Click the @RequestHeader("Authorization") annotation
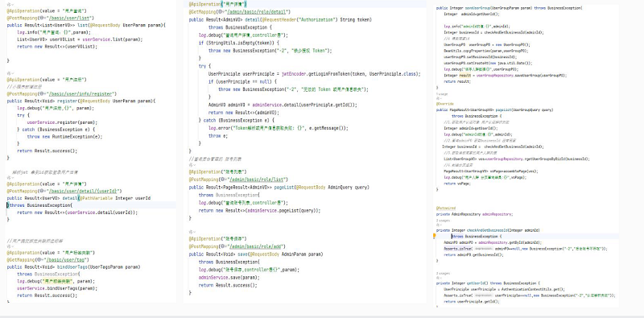This screenshot has width=644, height=318. 299,19
